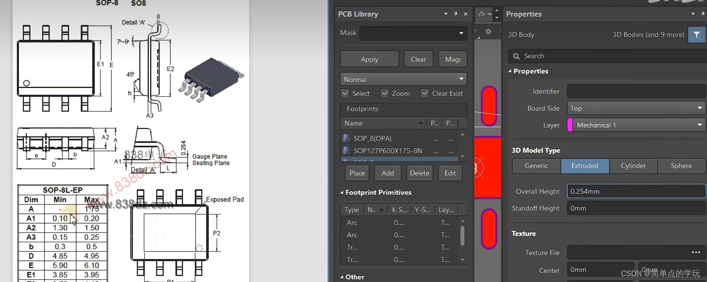Disable the Clear Exist checkbox

(x=425, y=94)
